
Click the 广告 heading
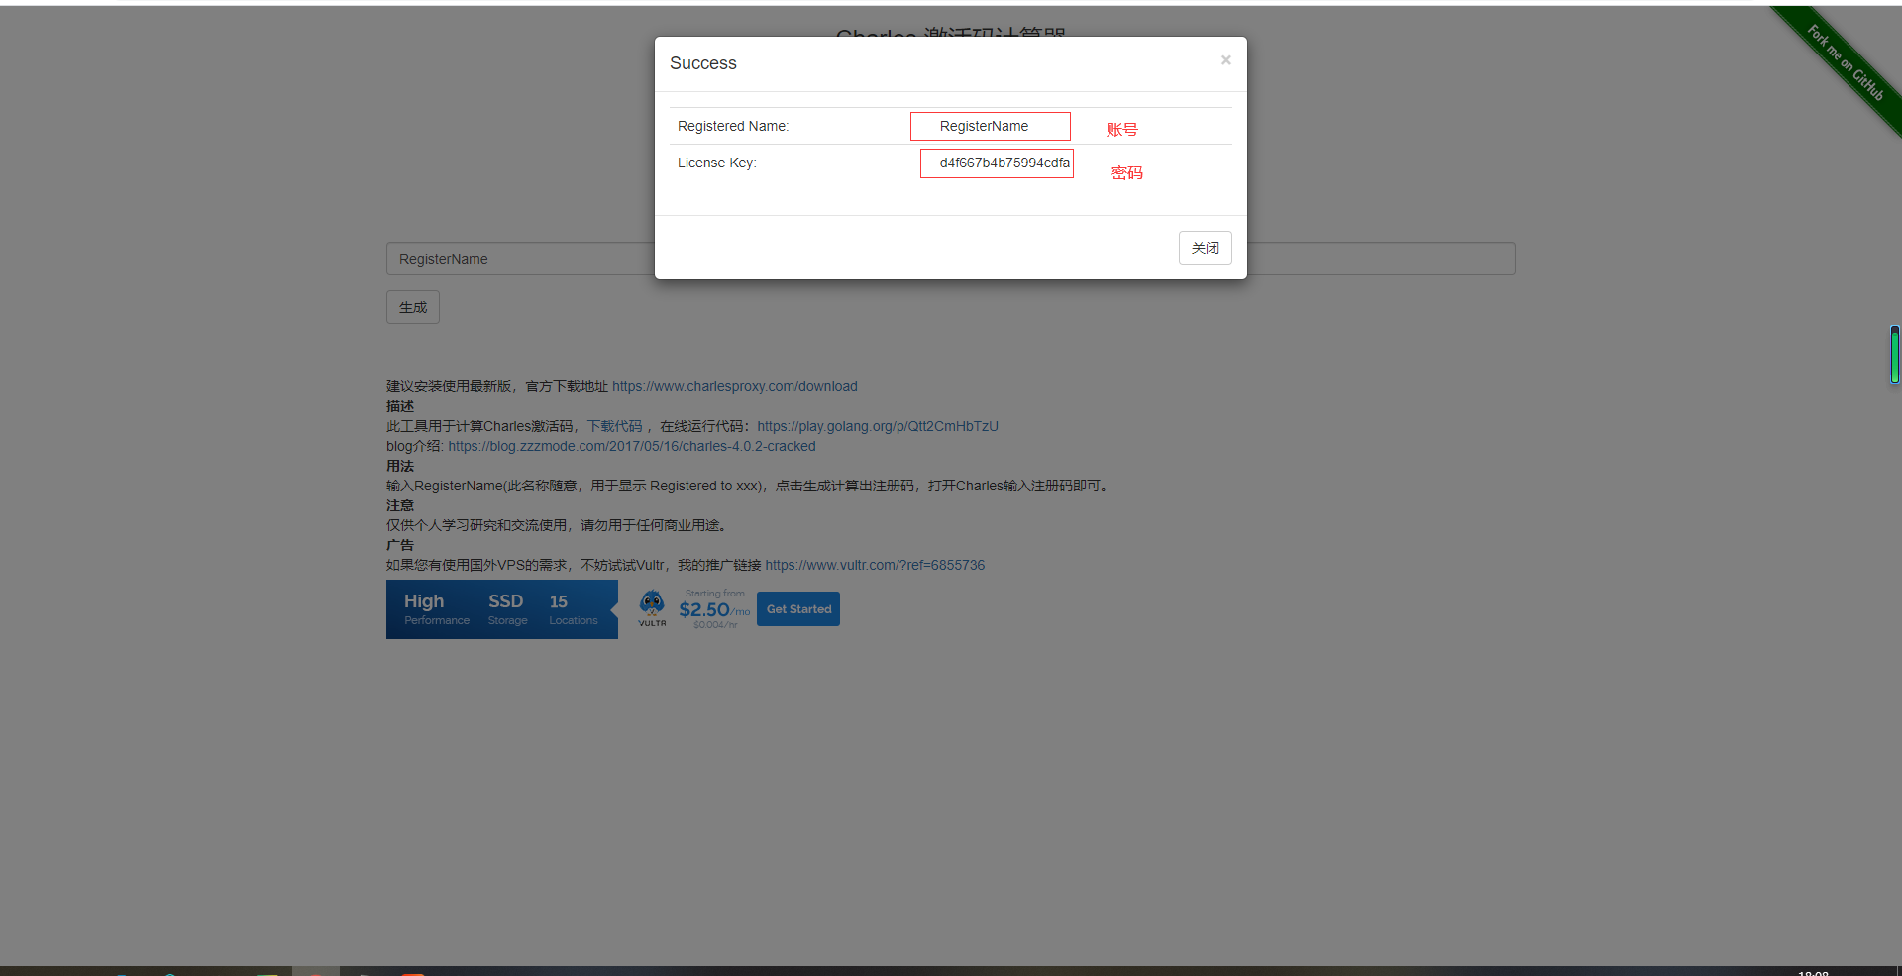[400, 545]
